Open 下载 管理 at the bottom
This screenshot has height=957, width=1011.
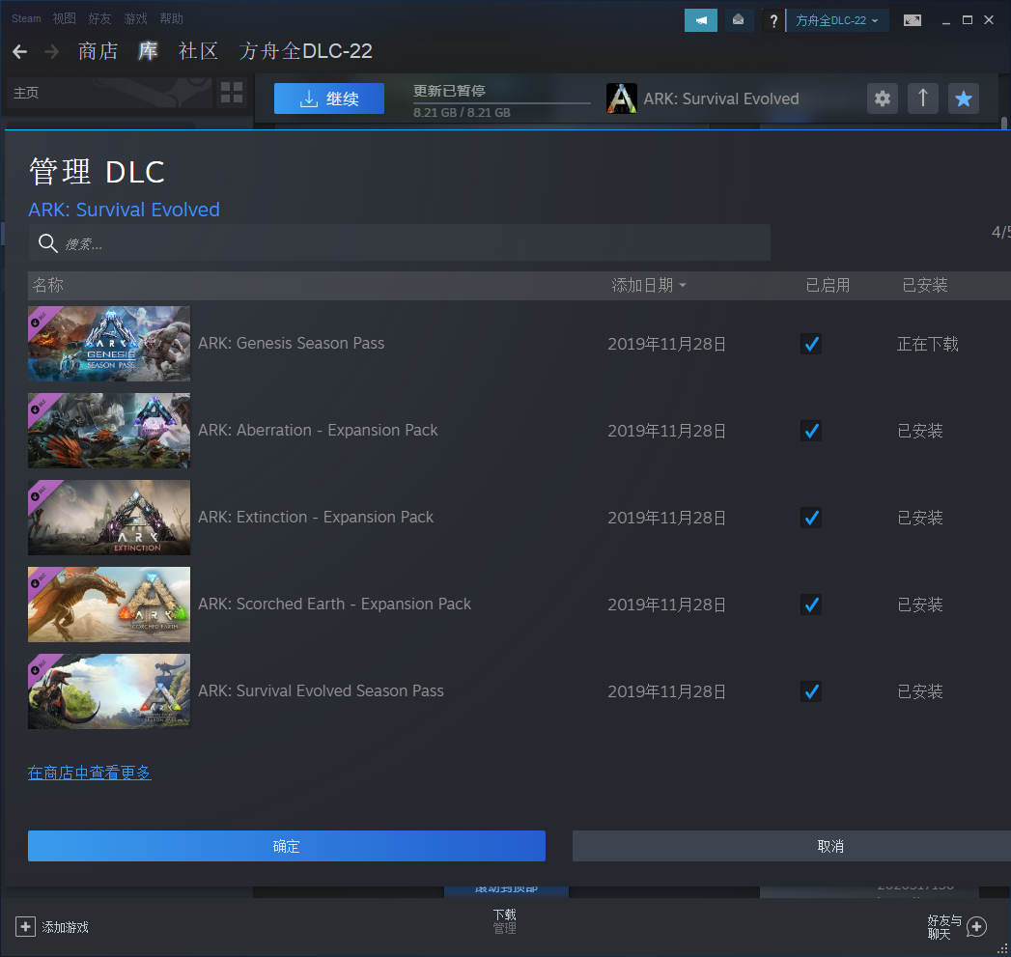(x=504, y=921)
